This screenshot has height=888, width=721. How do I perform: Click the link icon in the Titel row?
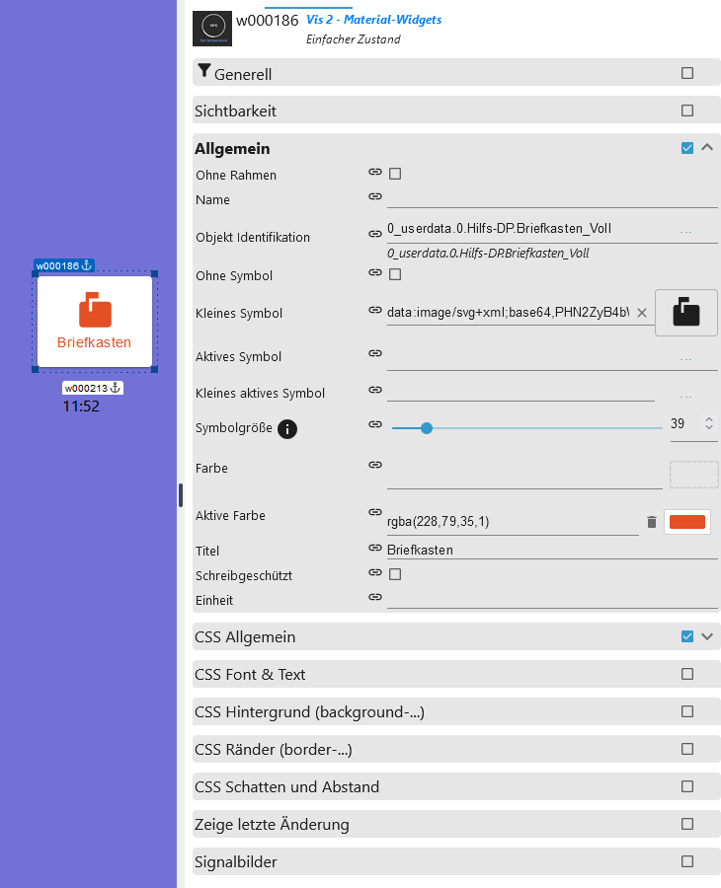tap(375, 548)
